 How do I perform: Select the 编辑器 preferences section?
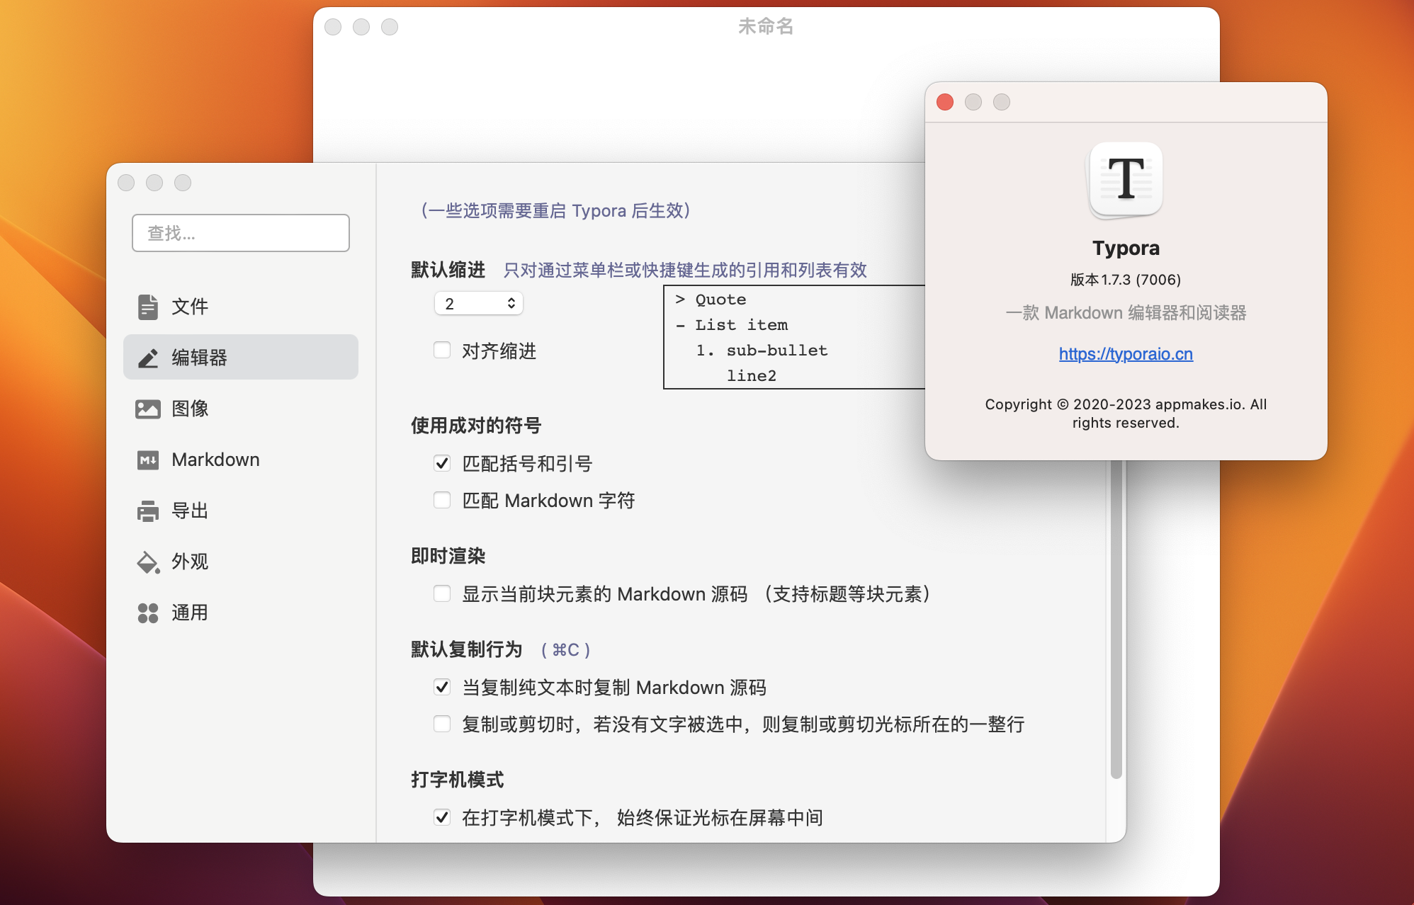pyautogui.click(x=241, y=358)
